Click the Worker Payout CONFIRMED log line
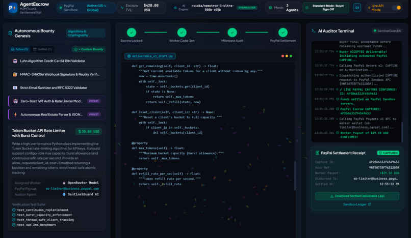This screenshot has height=238, width=411. click(x=364, y=135)
